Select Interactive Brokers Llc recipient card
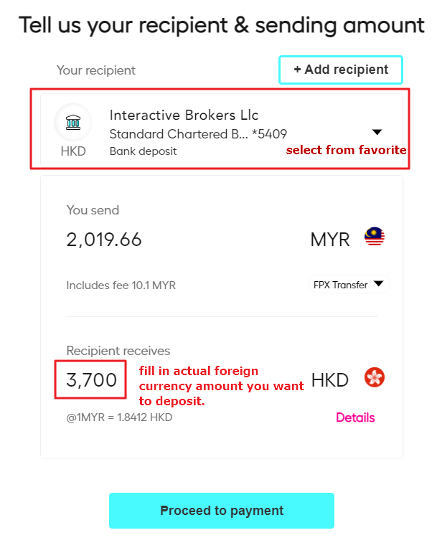 click(222, 130)
